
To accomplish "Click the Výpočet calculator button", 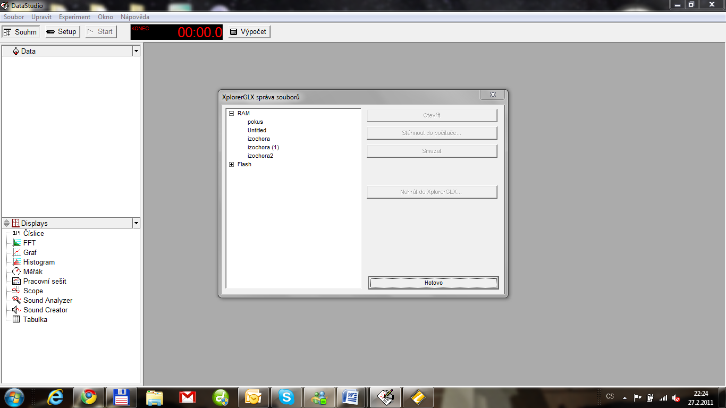I will coord(249,32).
